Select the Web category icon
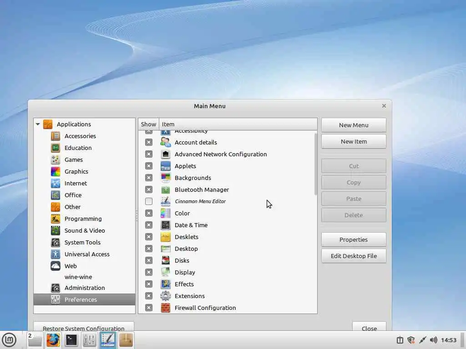The height and width of the screenshot is (349, 466). pos(55,266)
